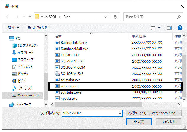187x132 pixels.
Task: Sort by 名前 column header
Action: click(x=58, y=36)
